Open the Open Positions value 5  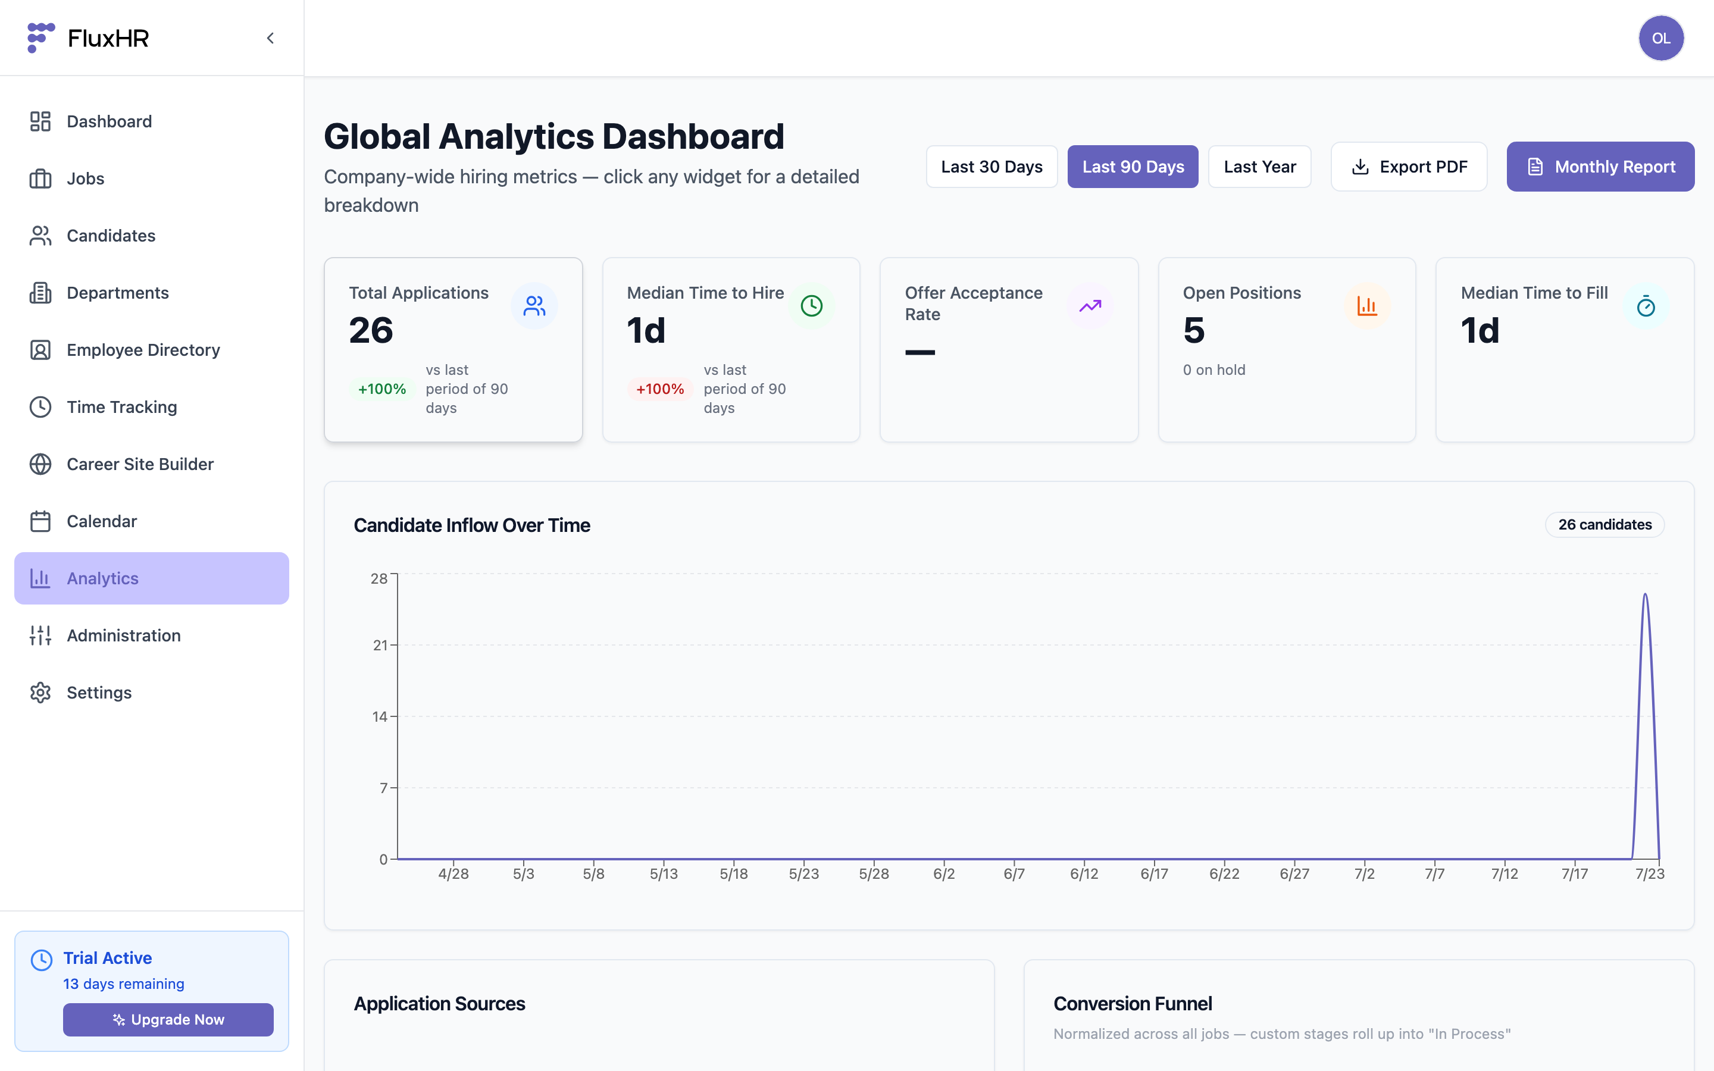1194,330
